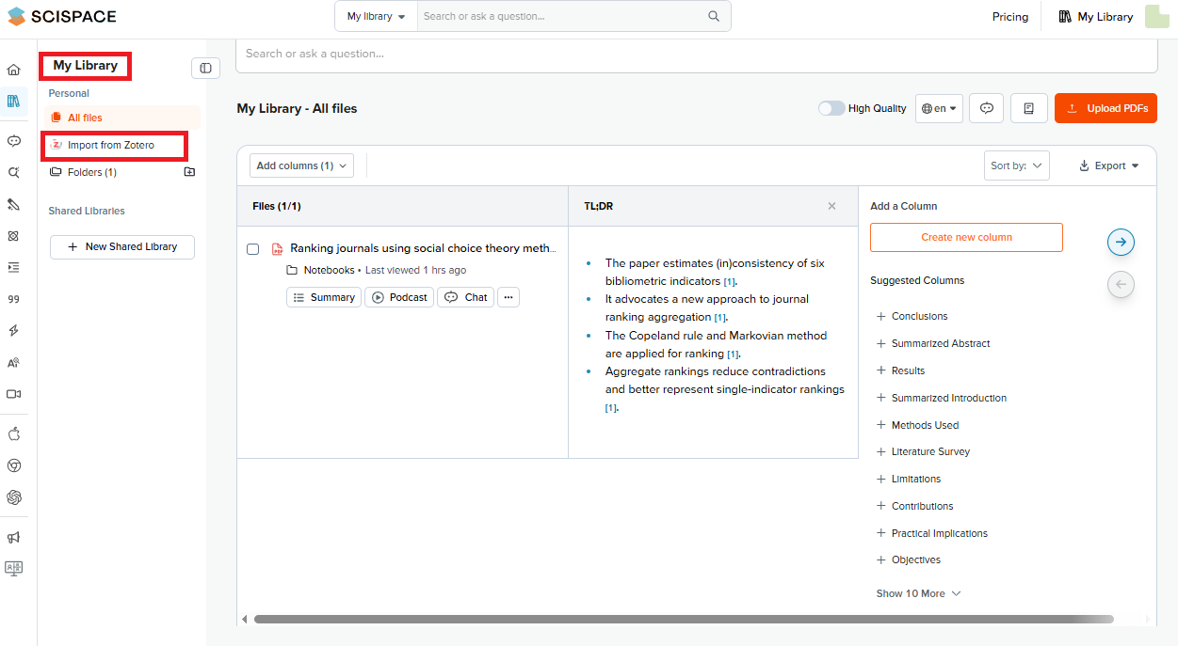Open the megaphone announcements icon
1178x646 pixels.
tap(13, 538)
